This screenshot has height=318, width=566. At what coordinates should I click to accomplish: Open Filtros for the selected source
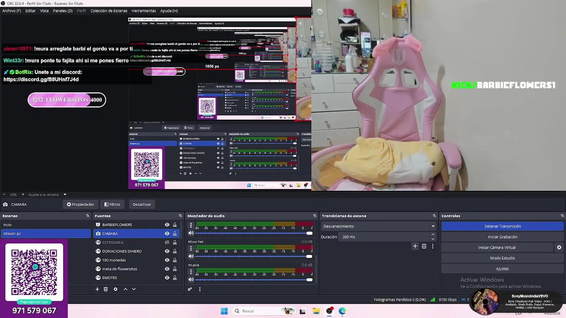(112, 204)
